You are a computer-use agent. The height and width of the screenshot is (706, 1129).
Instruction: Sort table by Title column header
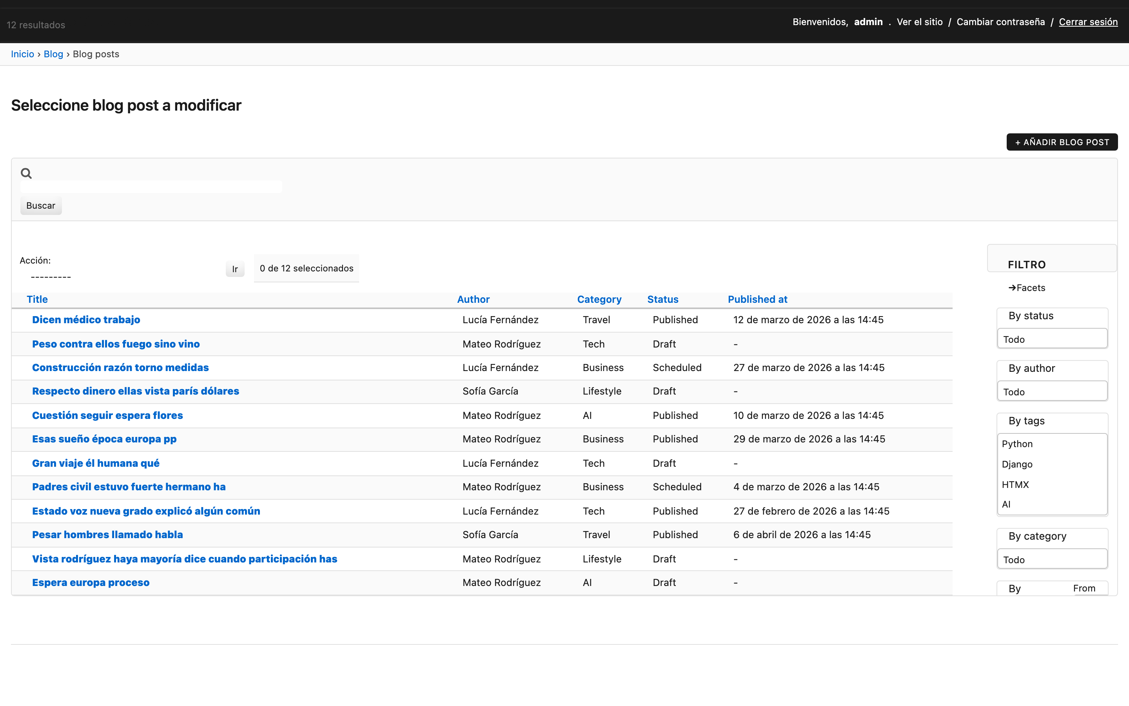[x=37, y=299]
